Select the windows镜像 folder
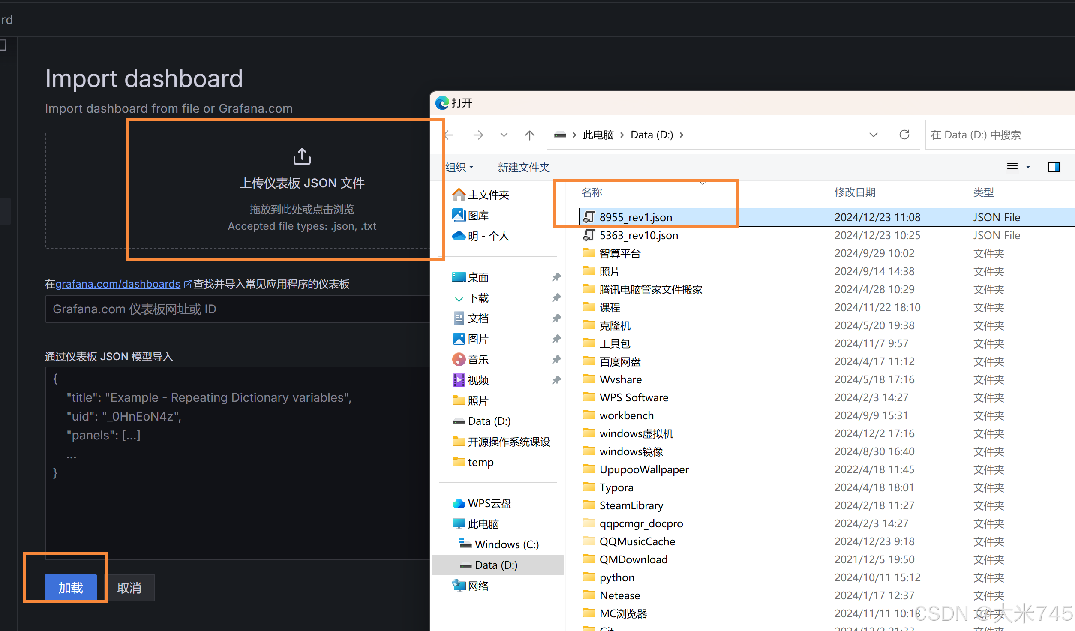Image resolution: width=1075 pixels, height=631 pixels. pyautogui.click(x=631, y=451)
